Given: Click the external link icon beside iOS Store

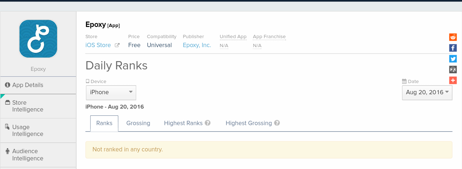Looking at the screenshot, I should click(117, 45).
